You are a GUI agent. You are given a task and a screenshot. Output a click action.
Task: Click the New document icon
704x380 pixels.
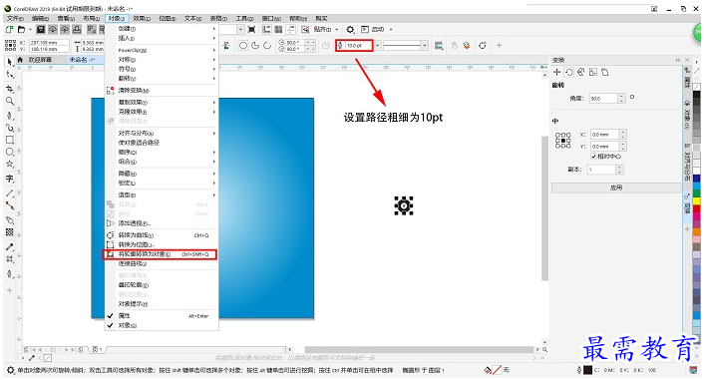pos(9,30)
